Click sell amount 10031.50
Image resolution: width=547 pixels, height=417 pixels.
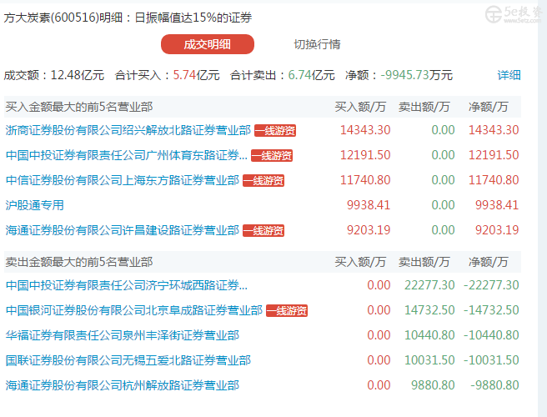click(x=429, y=360)
